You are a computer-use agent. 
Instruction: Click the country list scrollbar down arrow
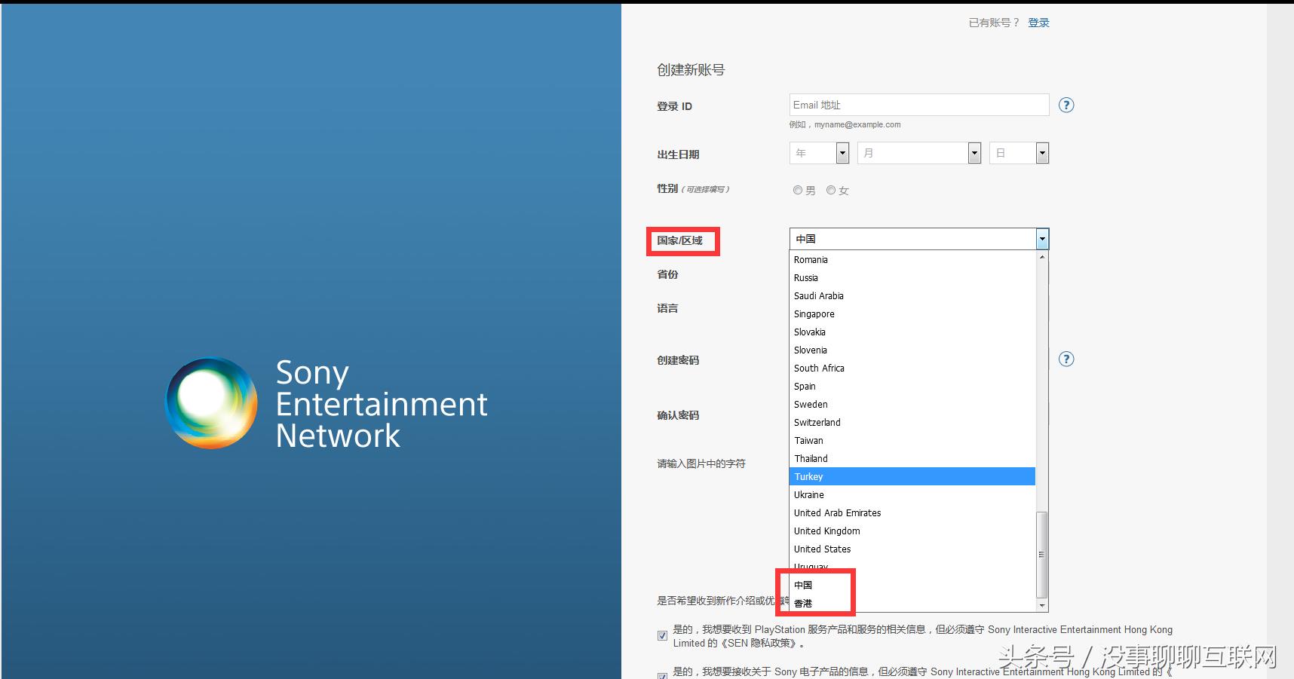pos(1041,606)
